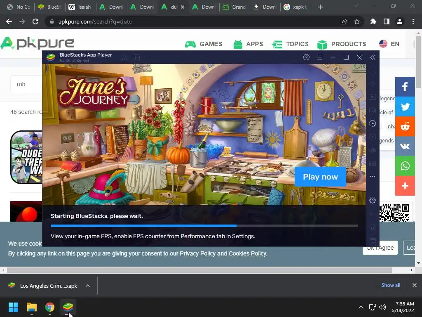
Task: Open the BlueStacks help icon
Action: coord(306,57)
